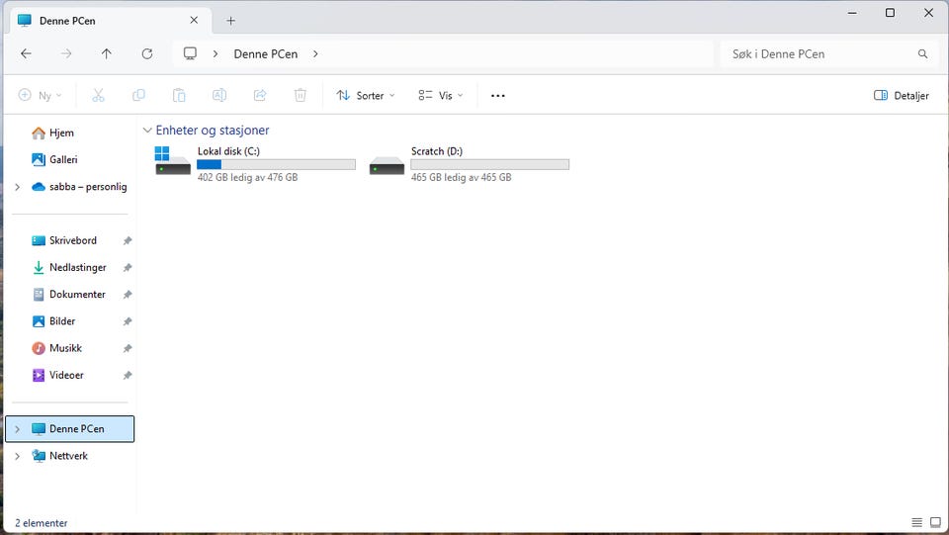The width and height of the screenshot is (949, 535).
Task: Unpin Musikk using its pin icon
Action: 128,349
